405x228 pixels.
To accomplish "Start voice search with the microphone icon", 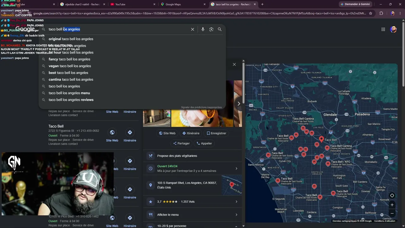I will pyautogui.click(x=203, y=29).
